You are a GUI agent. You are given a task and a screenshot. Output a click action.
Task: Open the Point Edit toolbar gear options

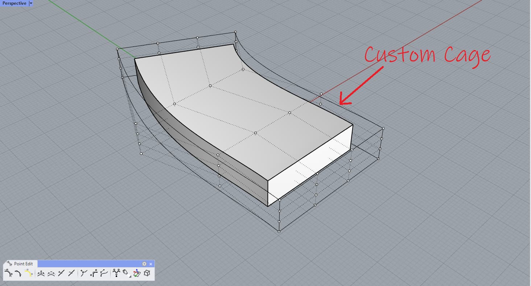tap(144, 264)
